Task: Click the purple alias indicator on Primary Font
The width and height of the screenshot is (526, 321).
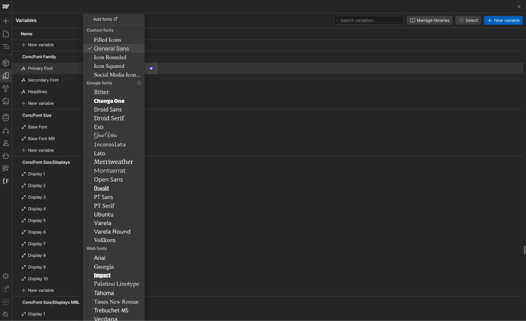Action: [151, 68]
